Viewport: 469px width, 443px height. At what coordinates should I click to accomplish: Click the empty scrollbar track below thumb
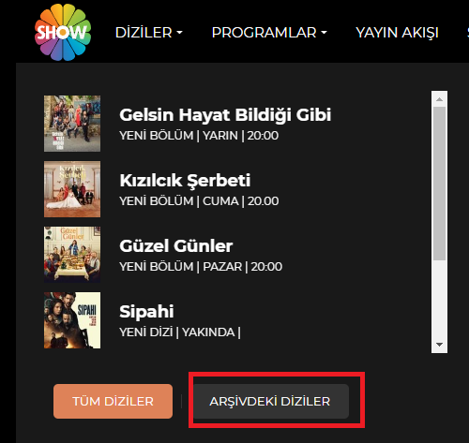point(439,298)
